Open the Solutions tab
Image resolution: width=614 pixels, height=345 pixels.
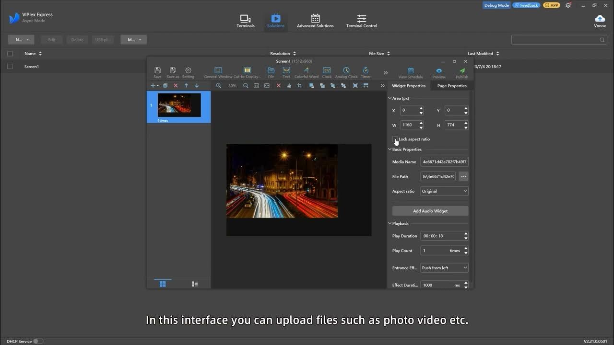(x=276, y=22)
